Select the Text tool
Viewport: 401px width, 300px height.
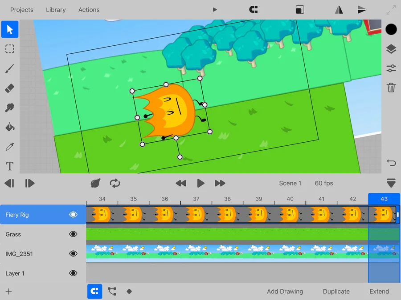[x=10, y=166]
